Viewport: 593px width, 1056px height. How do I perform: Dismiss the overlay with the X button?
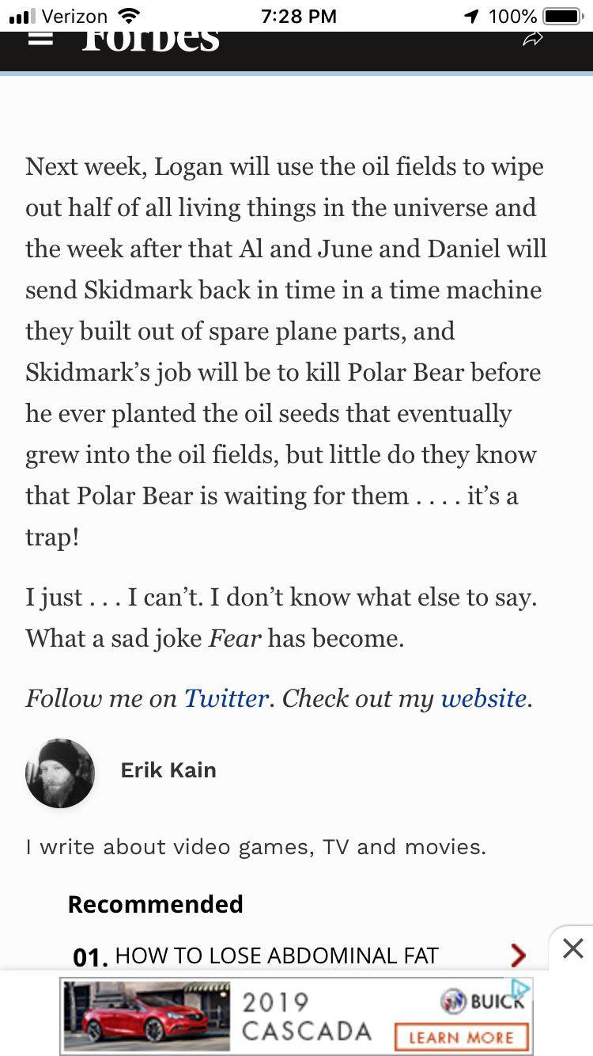[572, 948]
